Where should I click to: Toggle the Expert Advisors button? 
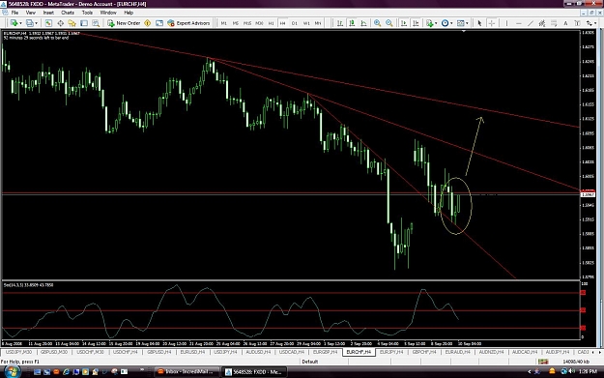(188, 23)
